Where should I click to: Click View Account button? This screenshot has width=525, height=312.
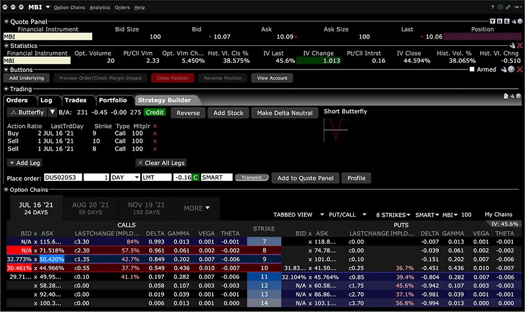coord(272,78)
